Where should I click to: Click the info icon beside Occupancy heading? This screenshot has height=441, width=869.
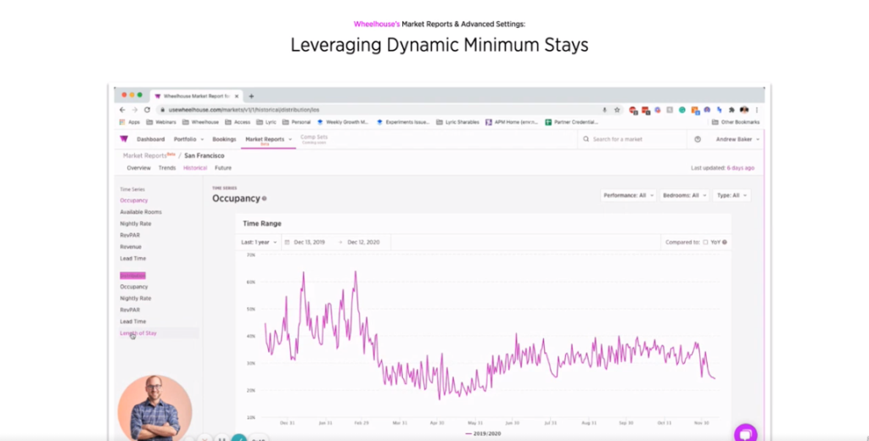(x=265, y=198)
